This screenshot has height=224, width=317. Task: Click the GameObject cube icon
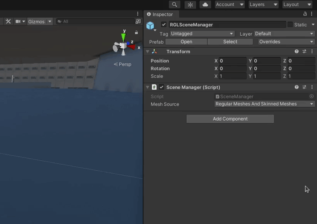pos(150,26)
